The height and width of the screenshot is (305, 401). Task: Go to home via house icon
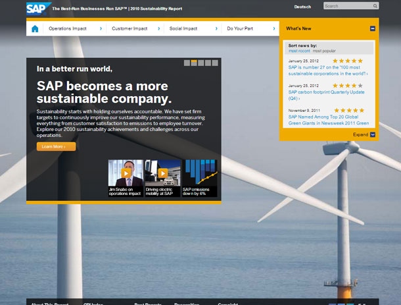point(35,29)
